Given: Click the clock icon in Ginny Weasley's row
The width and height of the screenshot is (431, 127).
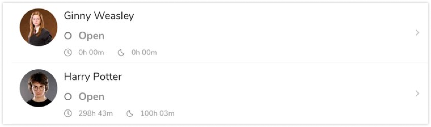Looking at the screenshot, I should click(x=68, y=53).
